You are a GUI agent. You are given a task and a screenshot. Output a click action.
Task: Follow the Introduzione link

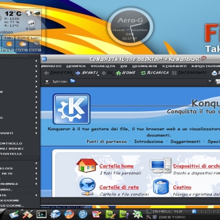[148, 141]
